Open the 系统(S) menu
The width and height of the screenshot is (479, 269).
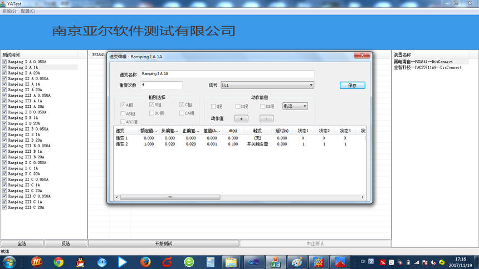(x=9, y=11)
